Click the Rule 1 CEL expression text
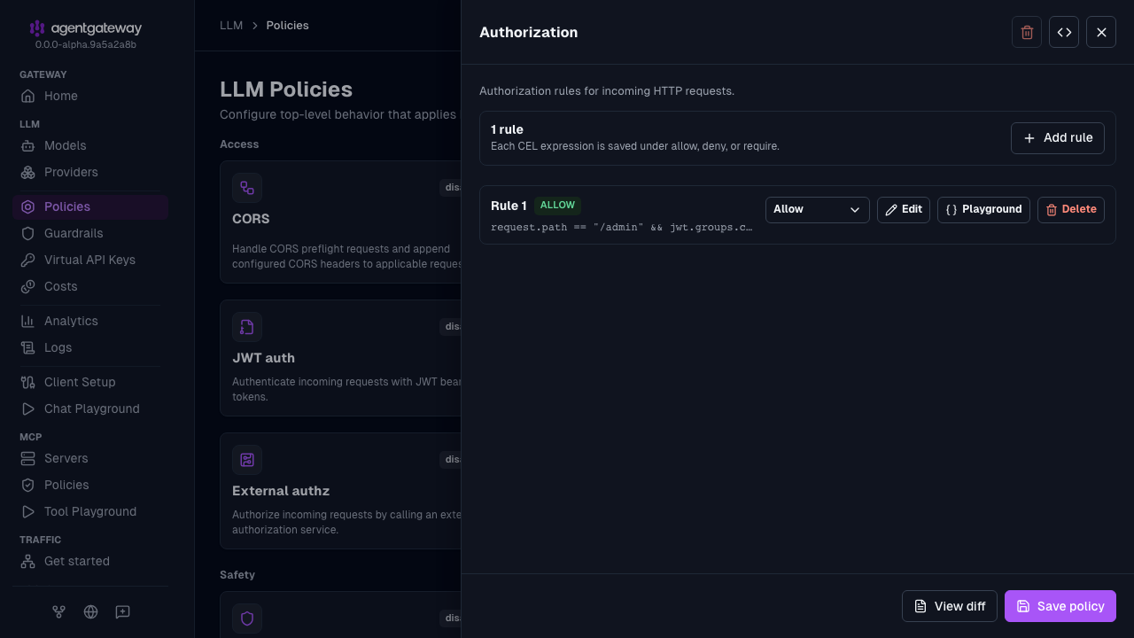This screenshot has height=638, width=1134. coord(622,228)
